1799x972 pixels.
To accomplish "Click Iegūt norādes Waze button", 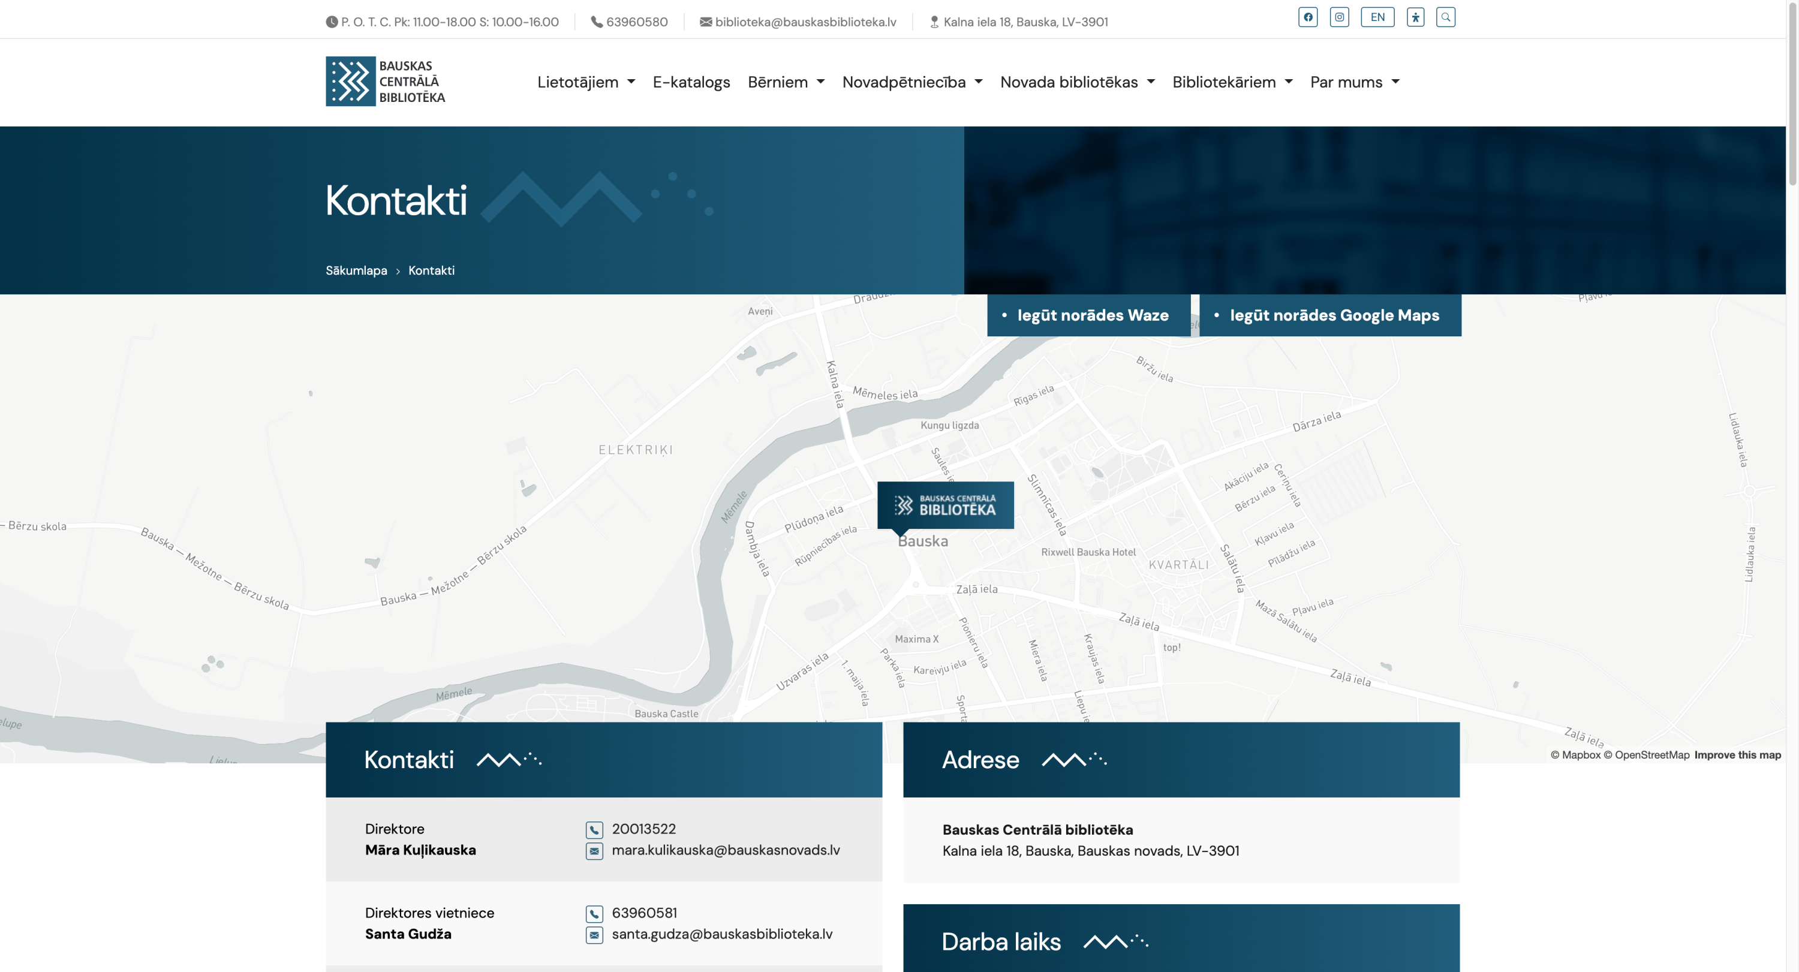I will 1088,315.
